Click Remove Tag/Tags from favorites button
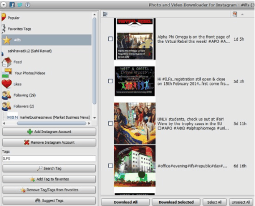Viewport: 255px width, 206px height. pos(49,190)
